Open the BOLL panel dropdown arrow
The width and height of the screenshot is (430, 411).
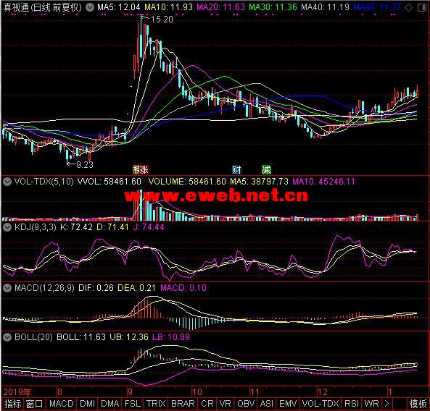7,337
